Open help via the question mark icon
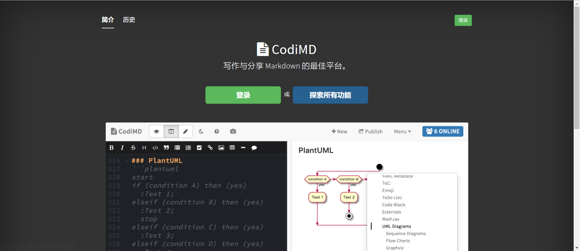 (x=217, y=132)
